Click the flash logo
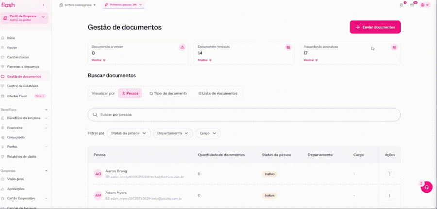Image resolution: width=437 pixels, height=209 pixels. pos(8,5)
